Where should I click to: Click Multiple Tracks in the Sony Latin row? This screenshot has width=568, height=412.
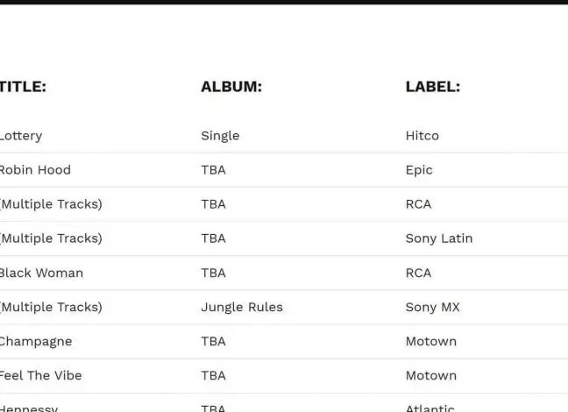coord(51,238)
